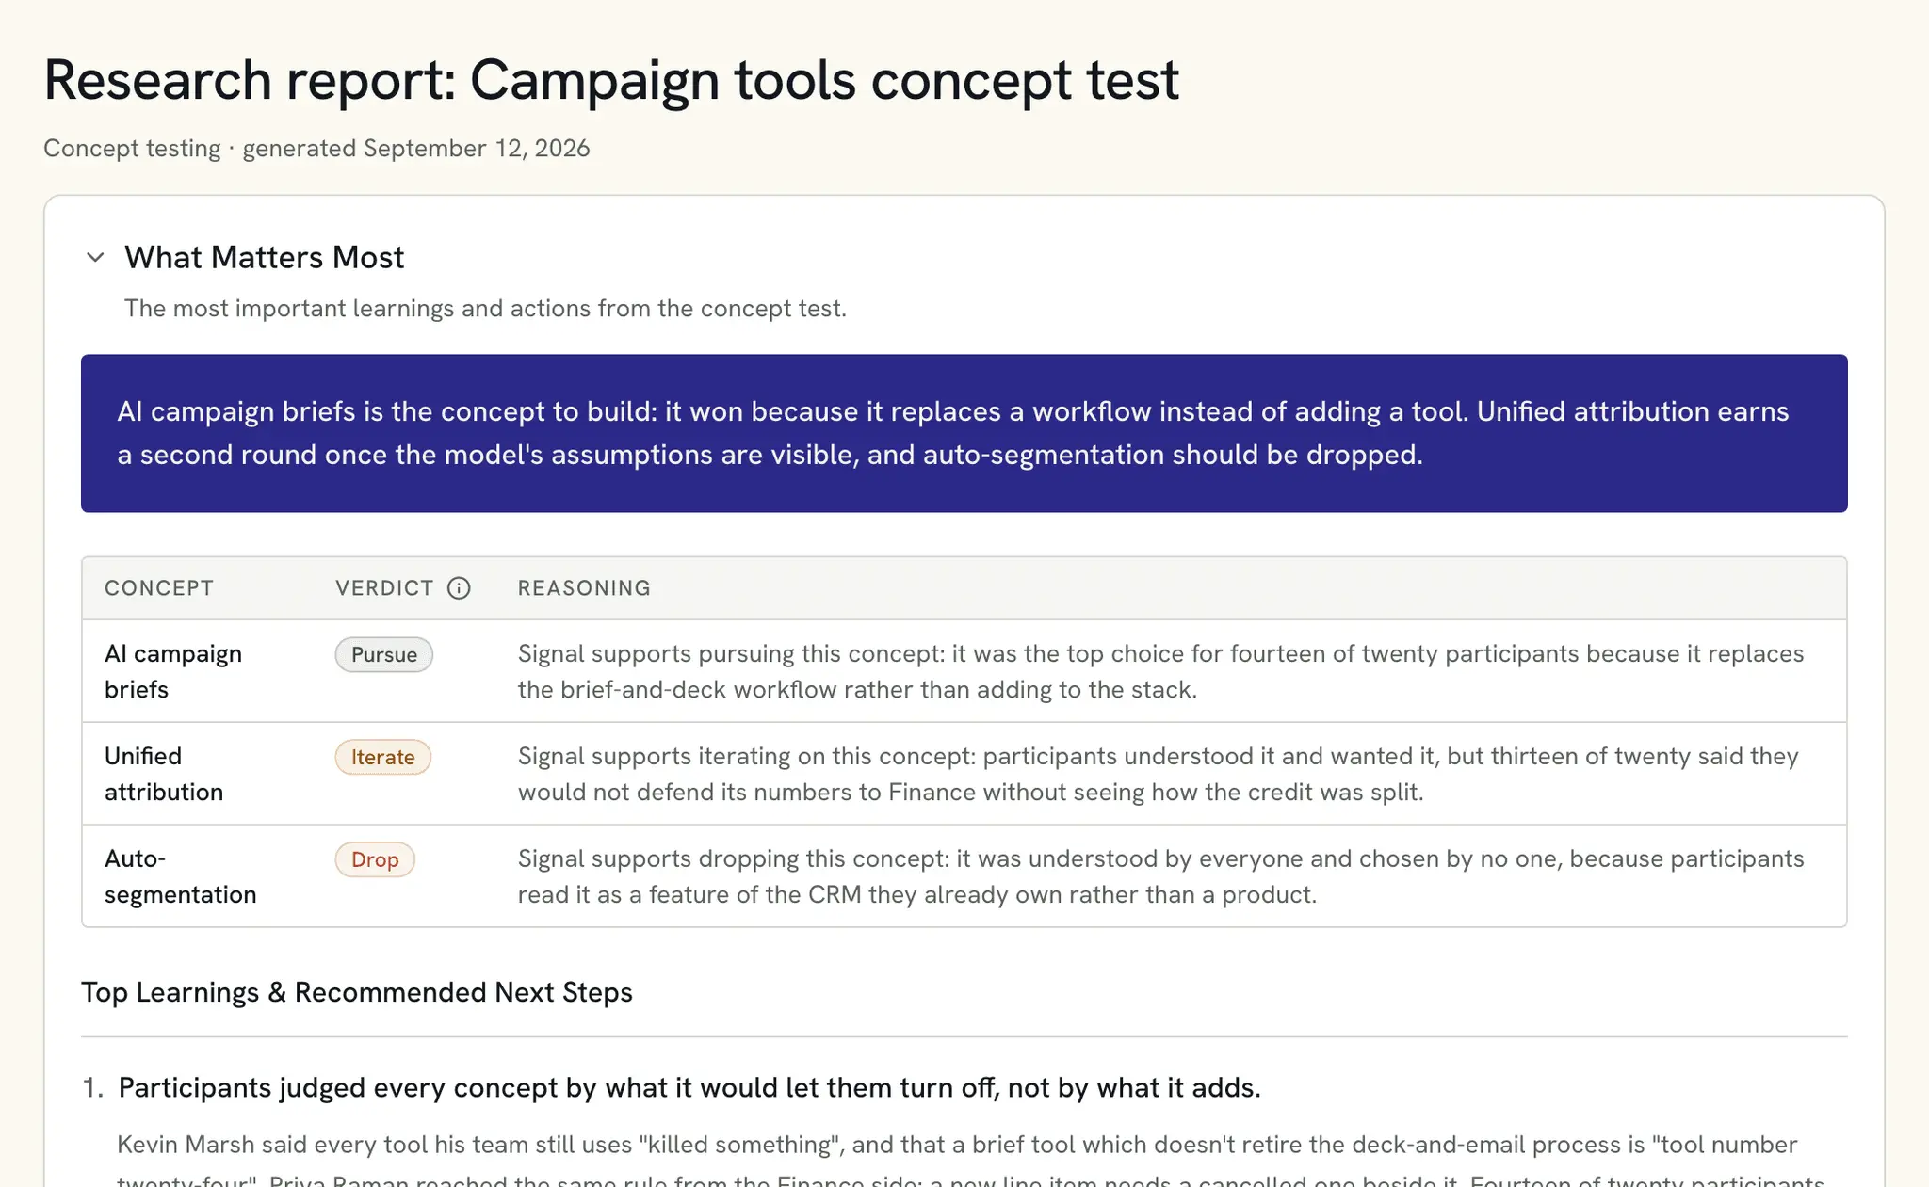Click the Pursue verdict badge
1929x1187 pixels.
click(384, 655)
